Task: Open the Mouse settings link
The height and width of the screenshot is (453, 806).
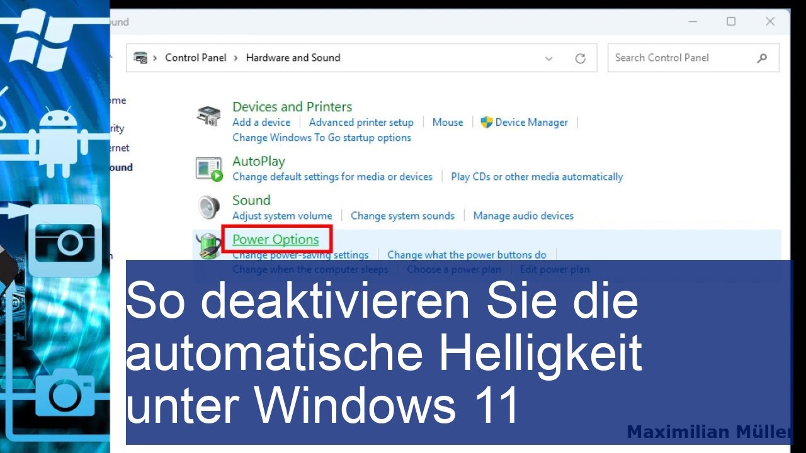Action: 448,123
